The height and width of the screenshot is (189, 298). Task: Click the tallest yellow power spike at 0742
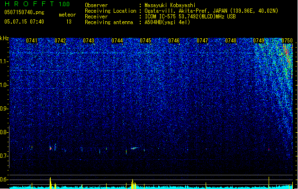point(50,183)
